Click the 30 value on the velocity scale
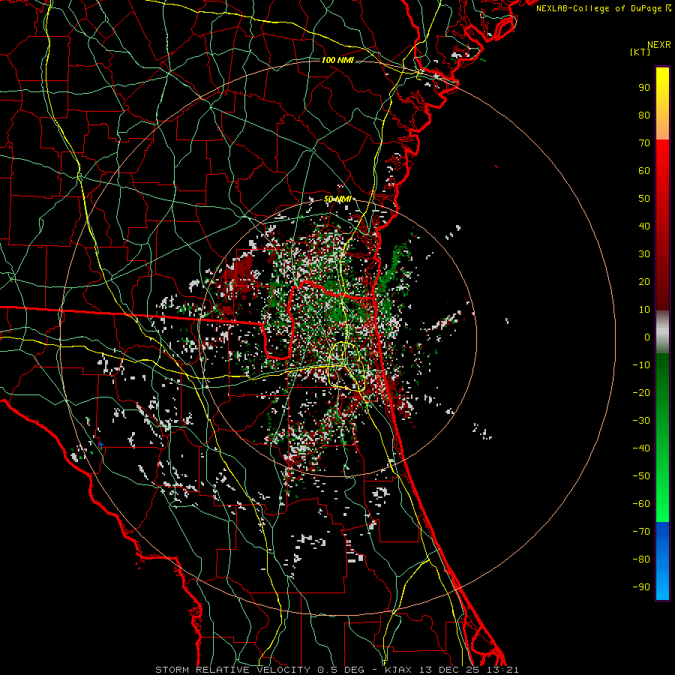The height and width of the screenshot is (675, 675). click(x=644, y=254)
